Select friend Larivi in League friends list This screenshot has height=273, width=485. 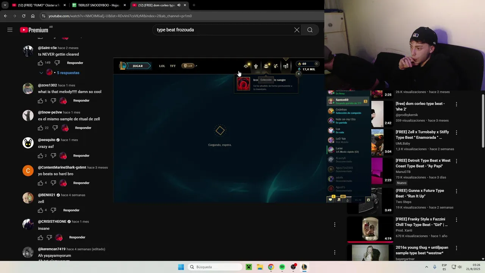348,150
